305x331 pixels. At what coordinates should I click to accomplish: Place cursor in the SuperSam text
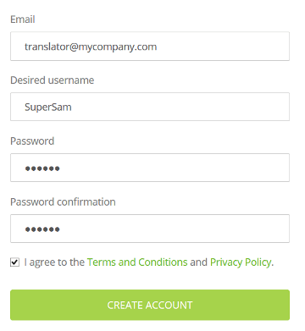(x=48, y=108)
